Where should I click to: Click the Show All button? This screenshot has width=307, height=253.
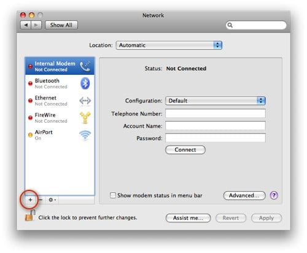pyautogui.click(x=61, y=25)
